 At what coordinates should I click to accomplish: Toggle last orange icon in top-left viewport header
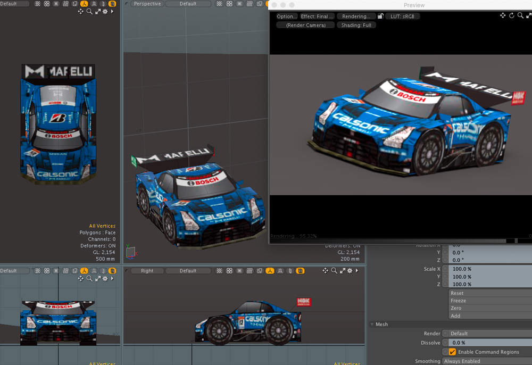(112, 4)
